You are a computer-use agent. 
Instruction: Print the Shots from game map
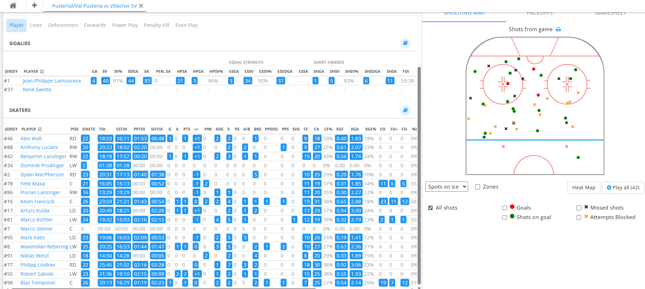point(558,29)
